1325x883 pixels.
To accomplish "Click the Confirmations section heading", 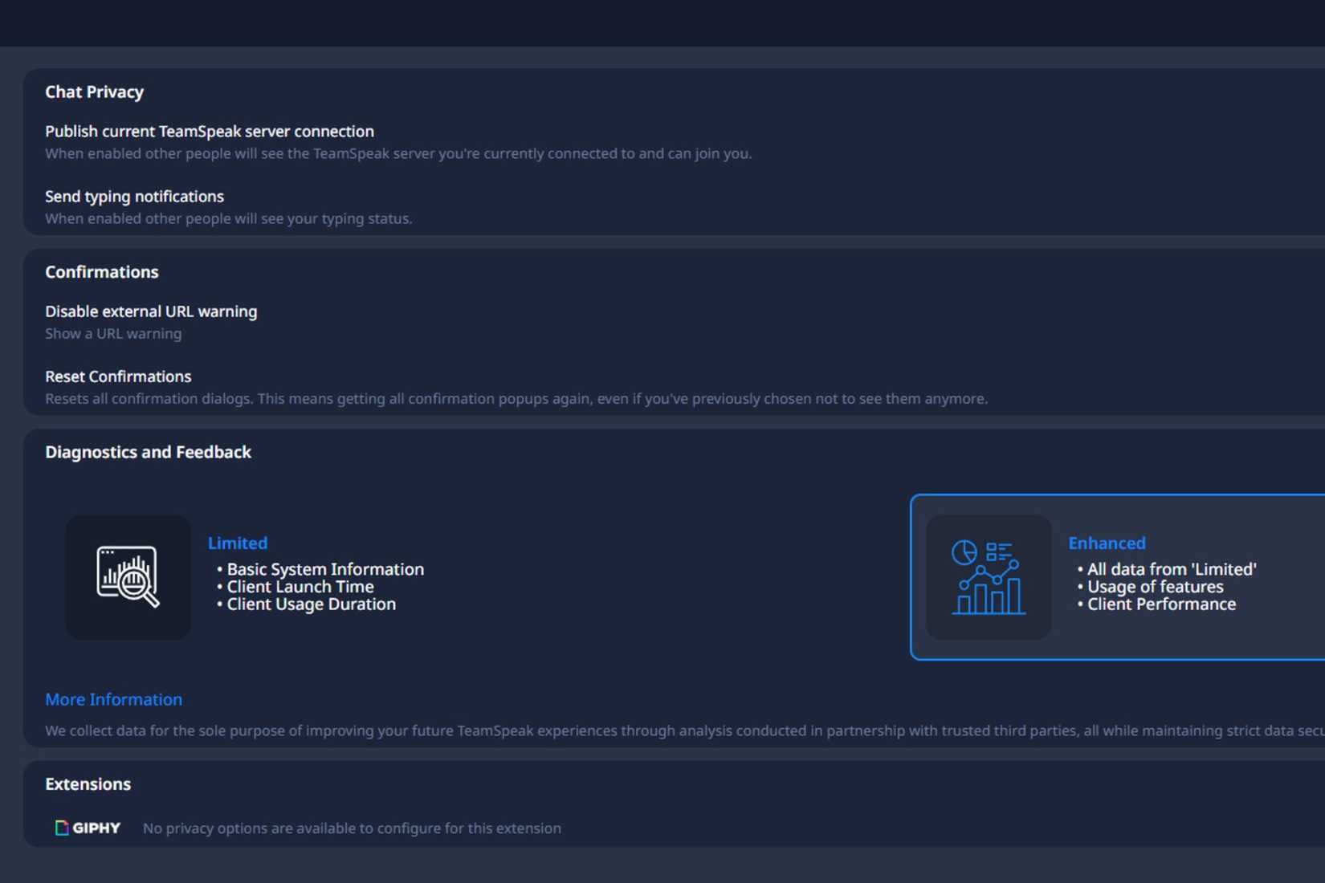I will point(101,271).
